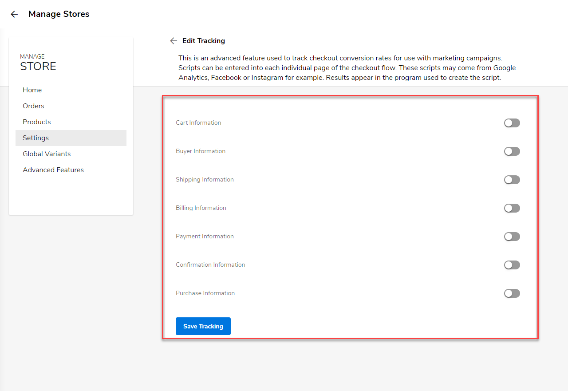Click the Billing Information label

[x=201, y=208]
